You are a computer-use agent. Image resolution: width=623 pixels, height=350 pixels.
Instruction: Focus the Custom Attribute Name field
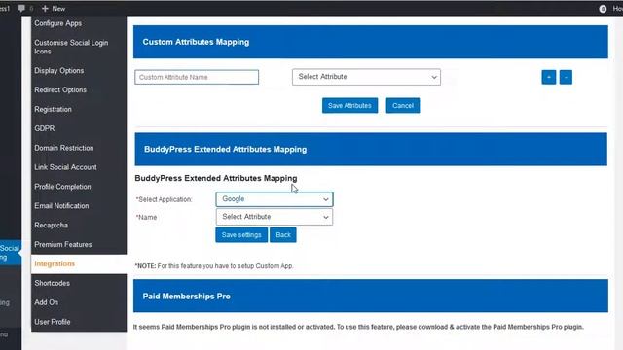(x=197, y=77)
